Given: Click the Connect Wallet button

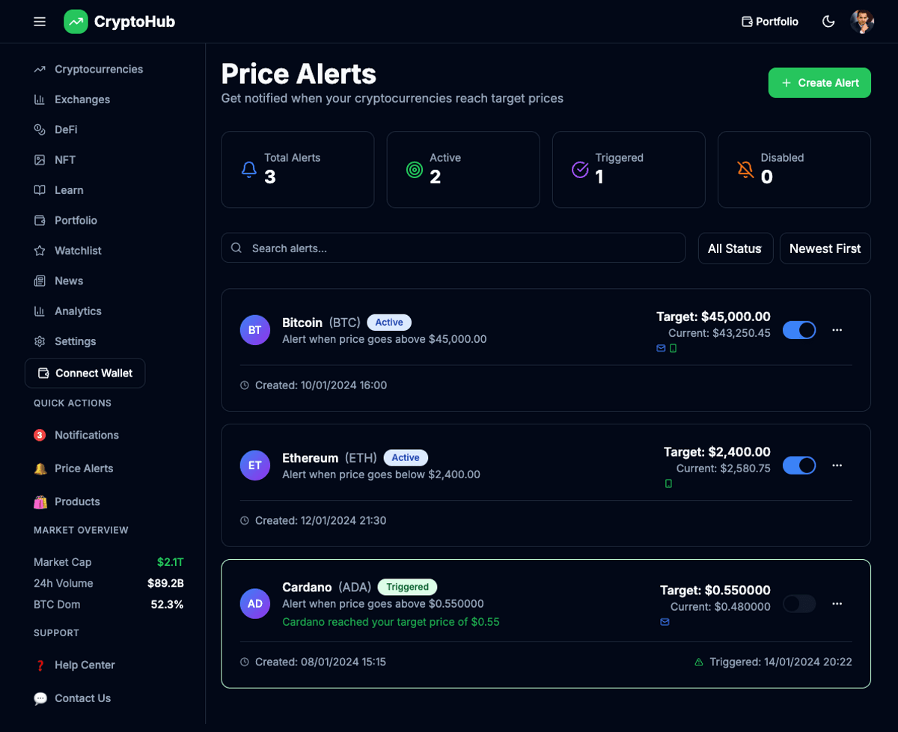Looking at the screenshot, I should click(85, 373).
